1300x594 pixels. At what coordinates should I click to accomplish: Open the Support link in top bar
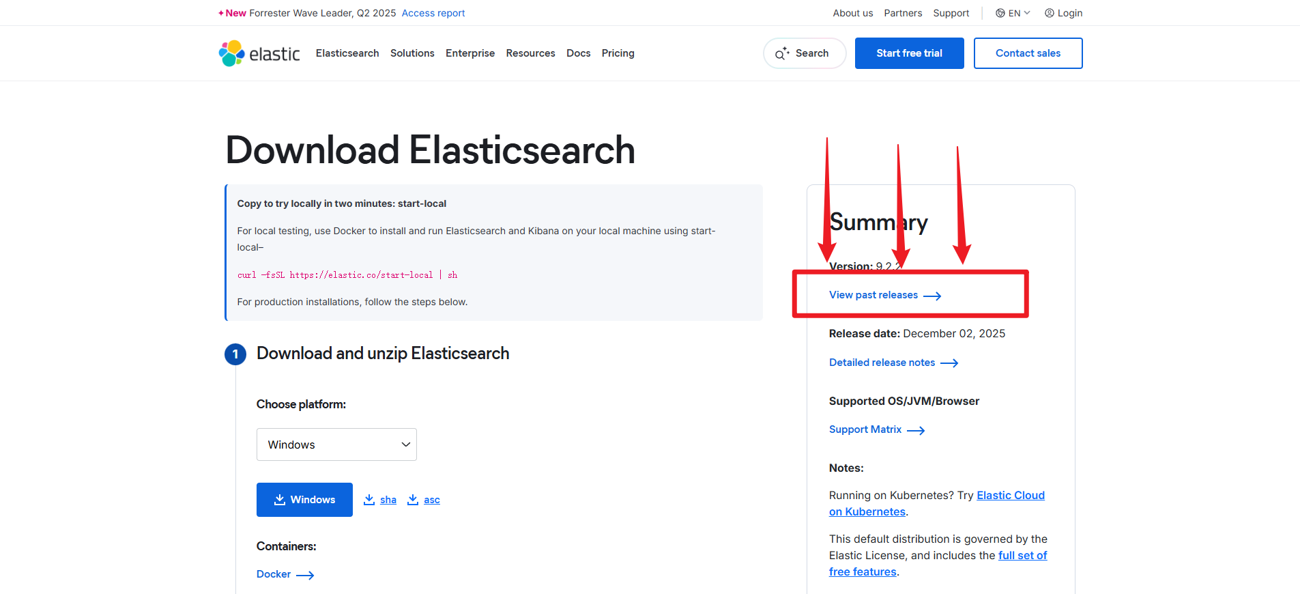click(x=951, y=13)
